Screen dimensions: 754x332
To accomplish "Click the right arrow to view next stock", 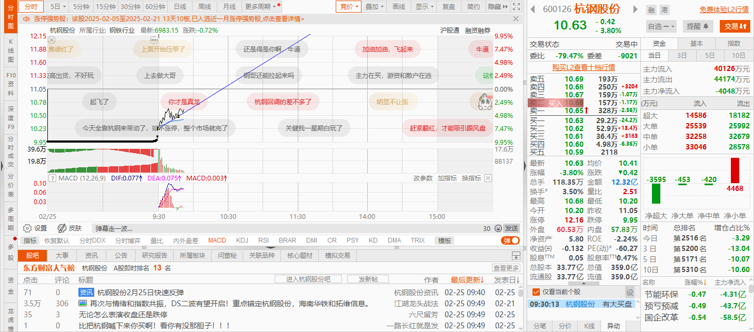I will pos(637,9).
